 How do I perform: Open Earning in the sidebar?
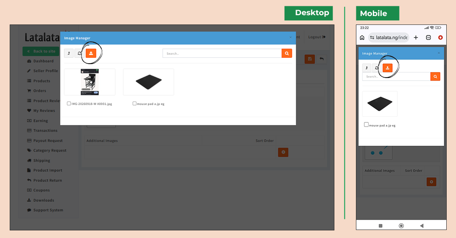point(41,121)
